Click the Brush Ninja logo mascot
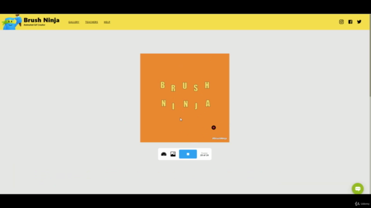 (x=12, y=22)
